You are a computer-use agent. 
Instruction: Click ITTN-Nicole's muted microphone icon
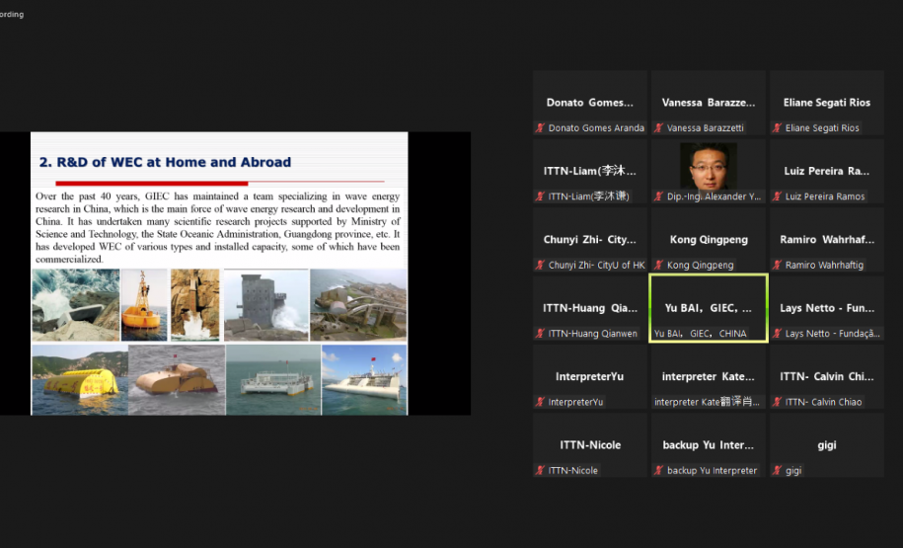click(541, 471)
